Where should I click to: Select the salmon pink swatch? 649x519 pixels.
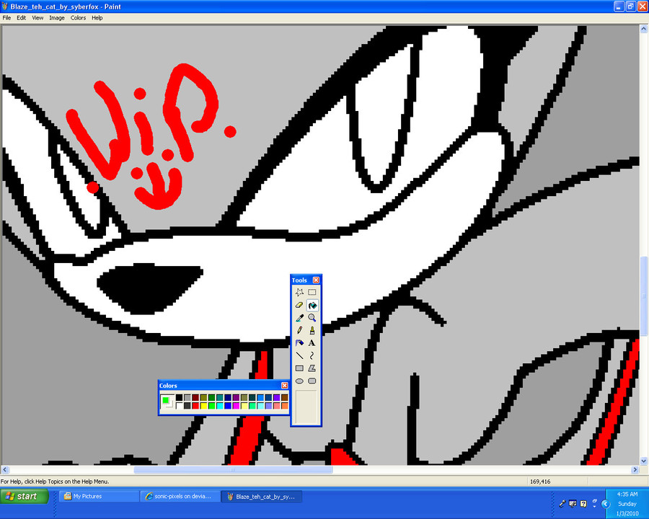point(276,406)
